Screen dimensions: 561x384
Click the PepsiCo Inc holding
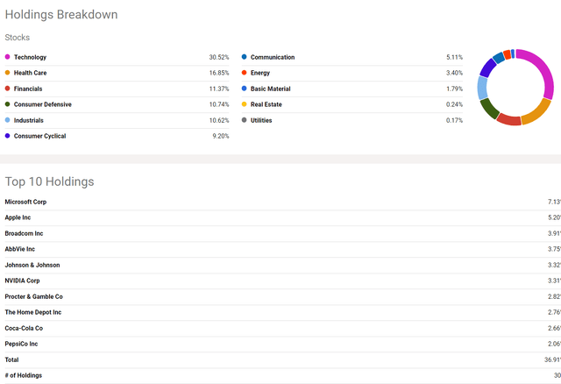[21, 344]
